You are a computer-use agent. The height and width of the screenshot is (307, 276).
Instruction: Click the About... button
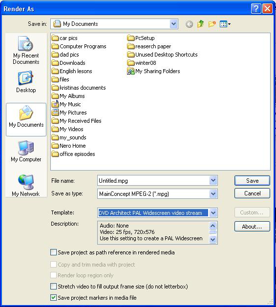point(252,226)
